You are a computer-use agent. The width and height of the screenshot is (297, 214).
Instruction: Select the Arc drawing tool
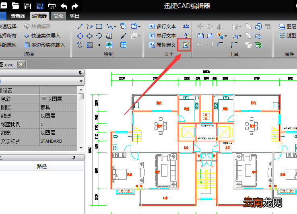(99, 36)
